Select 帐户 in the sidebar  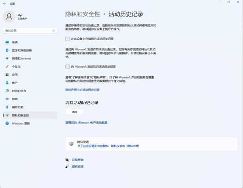pyautogui.click(x=30, y=83)
